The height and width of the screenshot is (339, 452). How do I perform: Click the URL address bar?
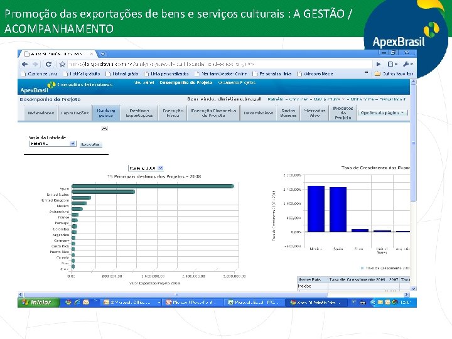(x=219, y=64)
